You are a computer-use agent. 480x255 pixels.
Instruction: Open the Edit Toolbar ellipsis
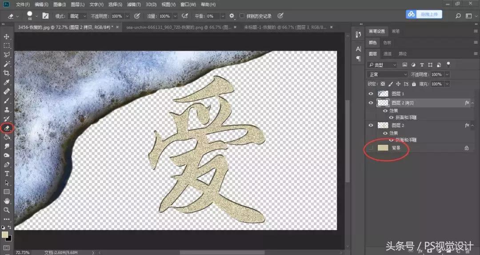pyautogui.click(x=6, y=219)
